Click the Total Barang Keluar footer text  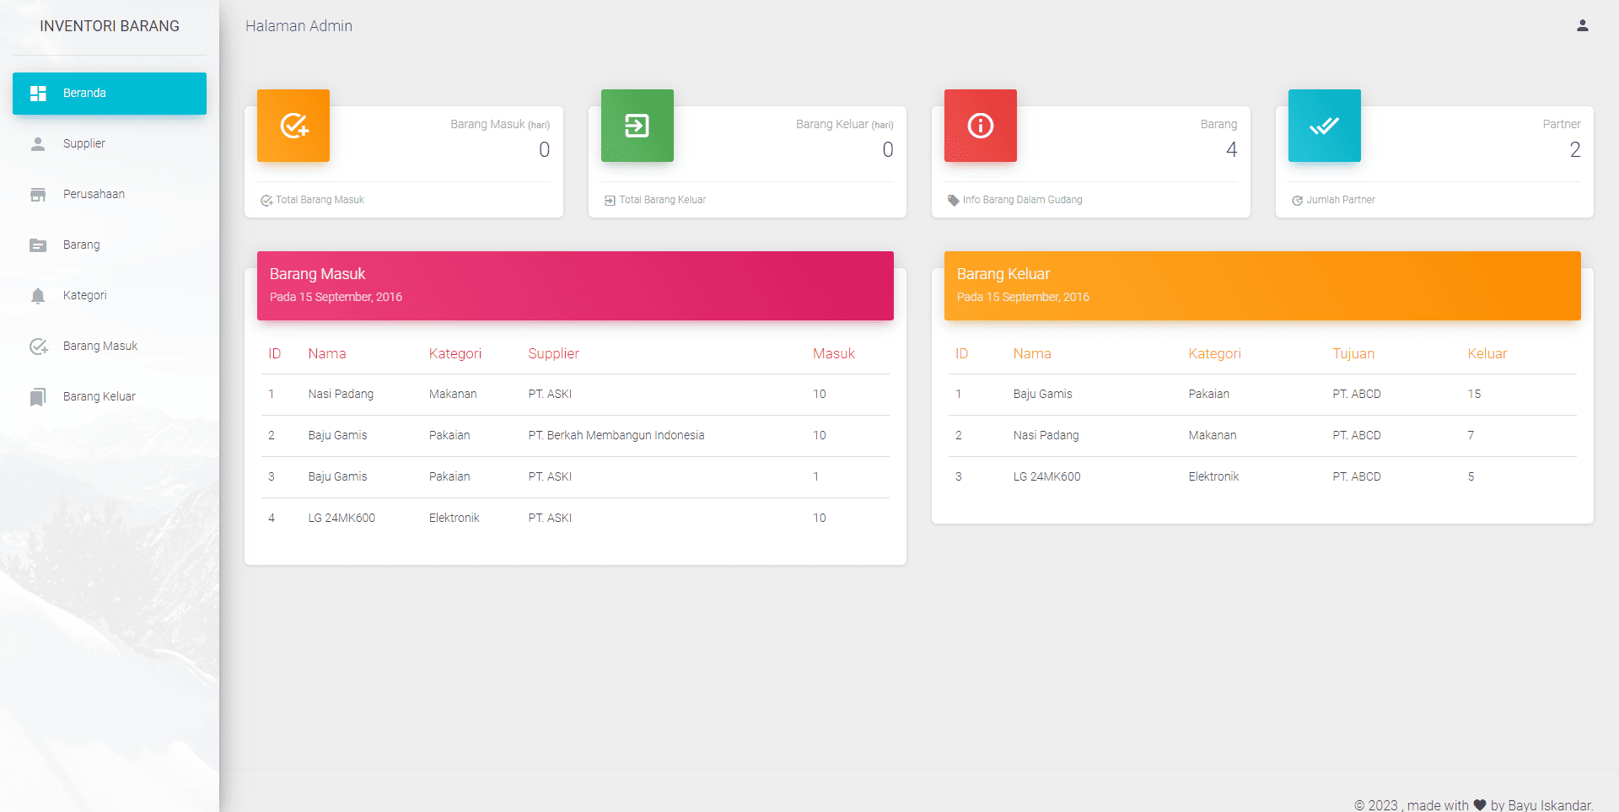pyautogui.click(x=663, y=200)
